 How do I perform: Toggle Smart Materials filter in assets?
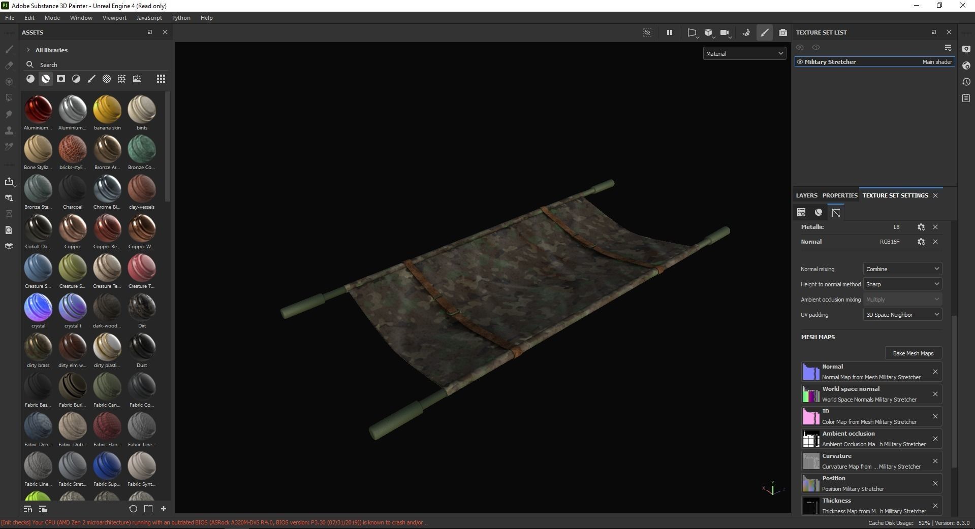[46, 79]
